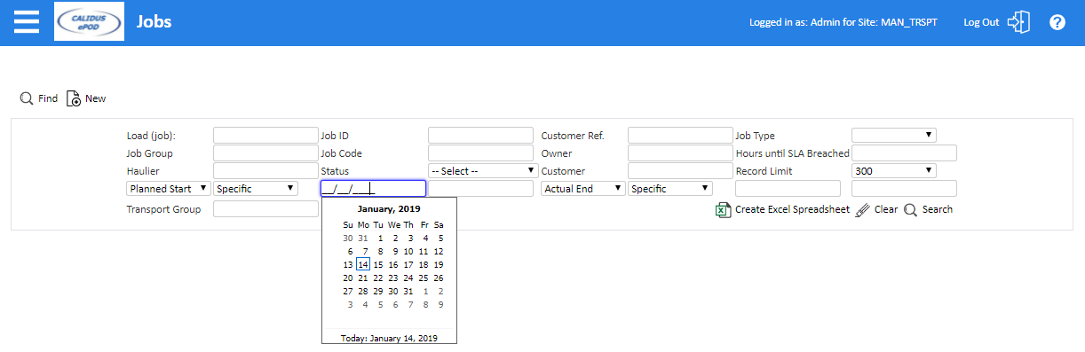This screenshot has width=1085, height=352.
Task: Open the help question mark icon
Action: (x=1057, y=22)
